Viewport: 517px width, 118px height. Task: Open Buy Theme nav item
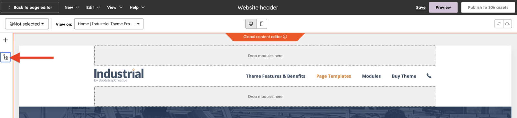click(x=404, y=76)
